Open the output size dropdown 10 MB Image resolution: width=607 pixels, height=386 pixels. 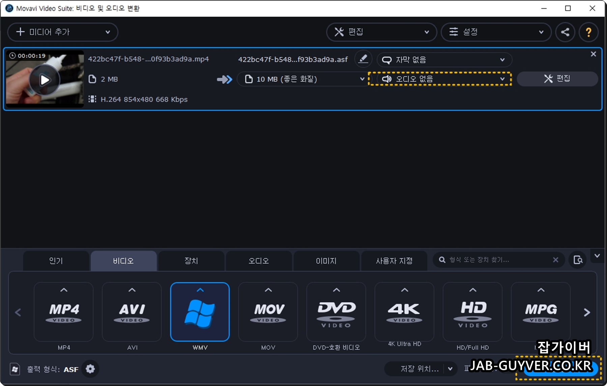[x=302, y=79]
